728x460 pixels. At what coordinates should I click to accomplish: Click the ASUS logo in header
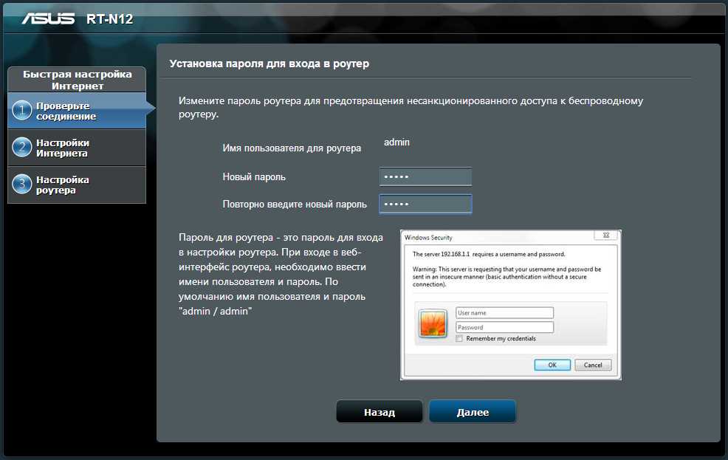48,18
